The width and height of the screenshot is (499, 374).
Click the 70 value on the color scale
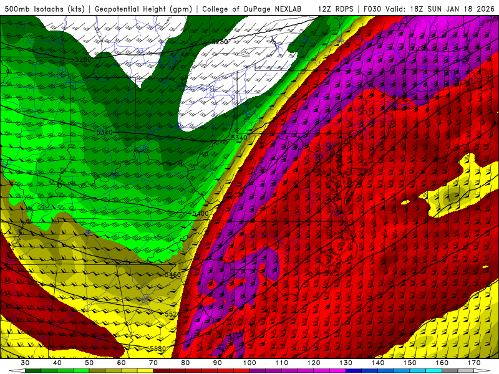tap(153, 363)
